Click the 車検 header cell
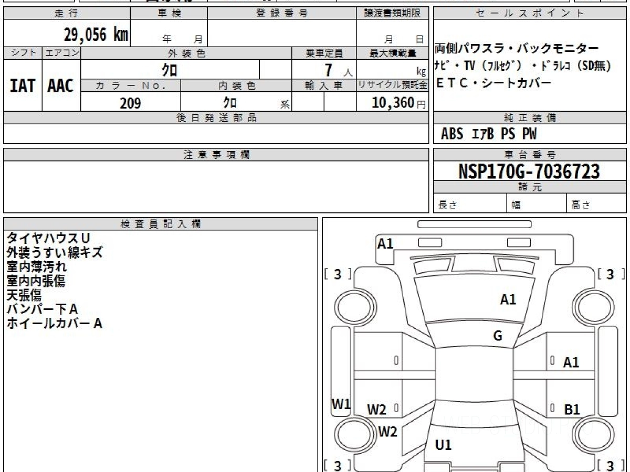Image resolution: width=630 pixels, height=472 pixels. [x=169, y=13]
